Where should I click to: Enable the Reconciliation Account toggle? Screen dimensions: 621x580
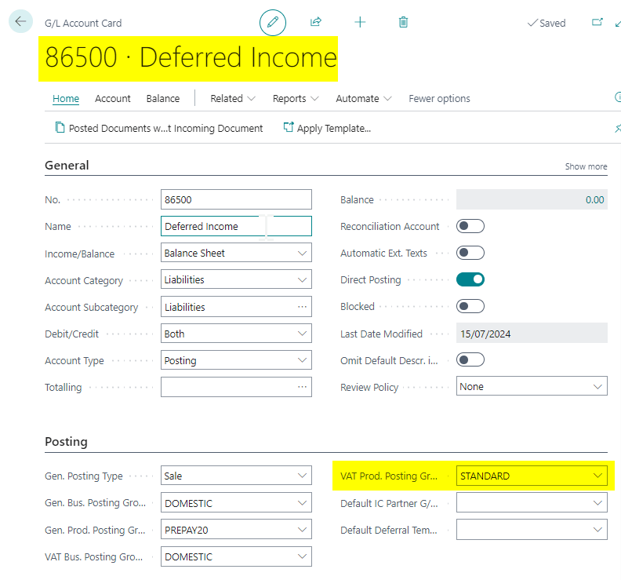click(470, 226)
